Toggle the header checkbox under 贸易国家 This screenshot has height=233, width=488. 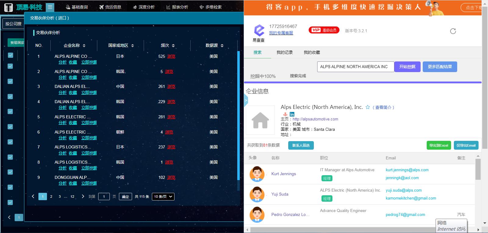(x=10, y=55)
